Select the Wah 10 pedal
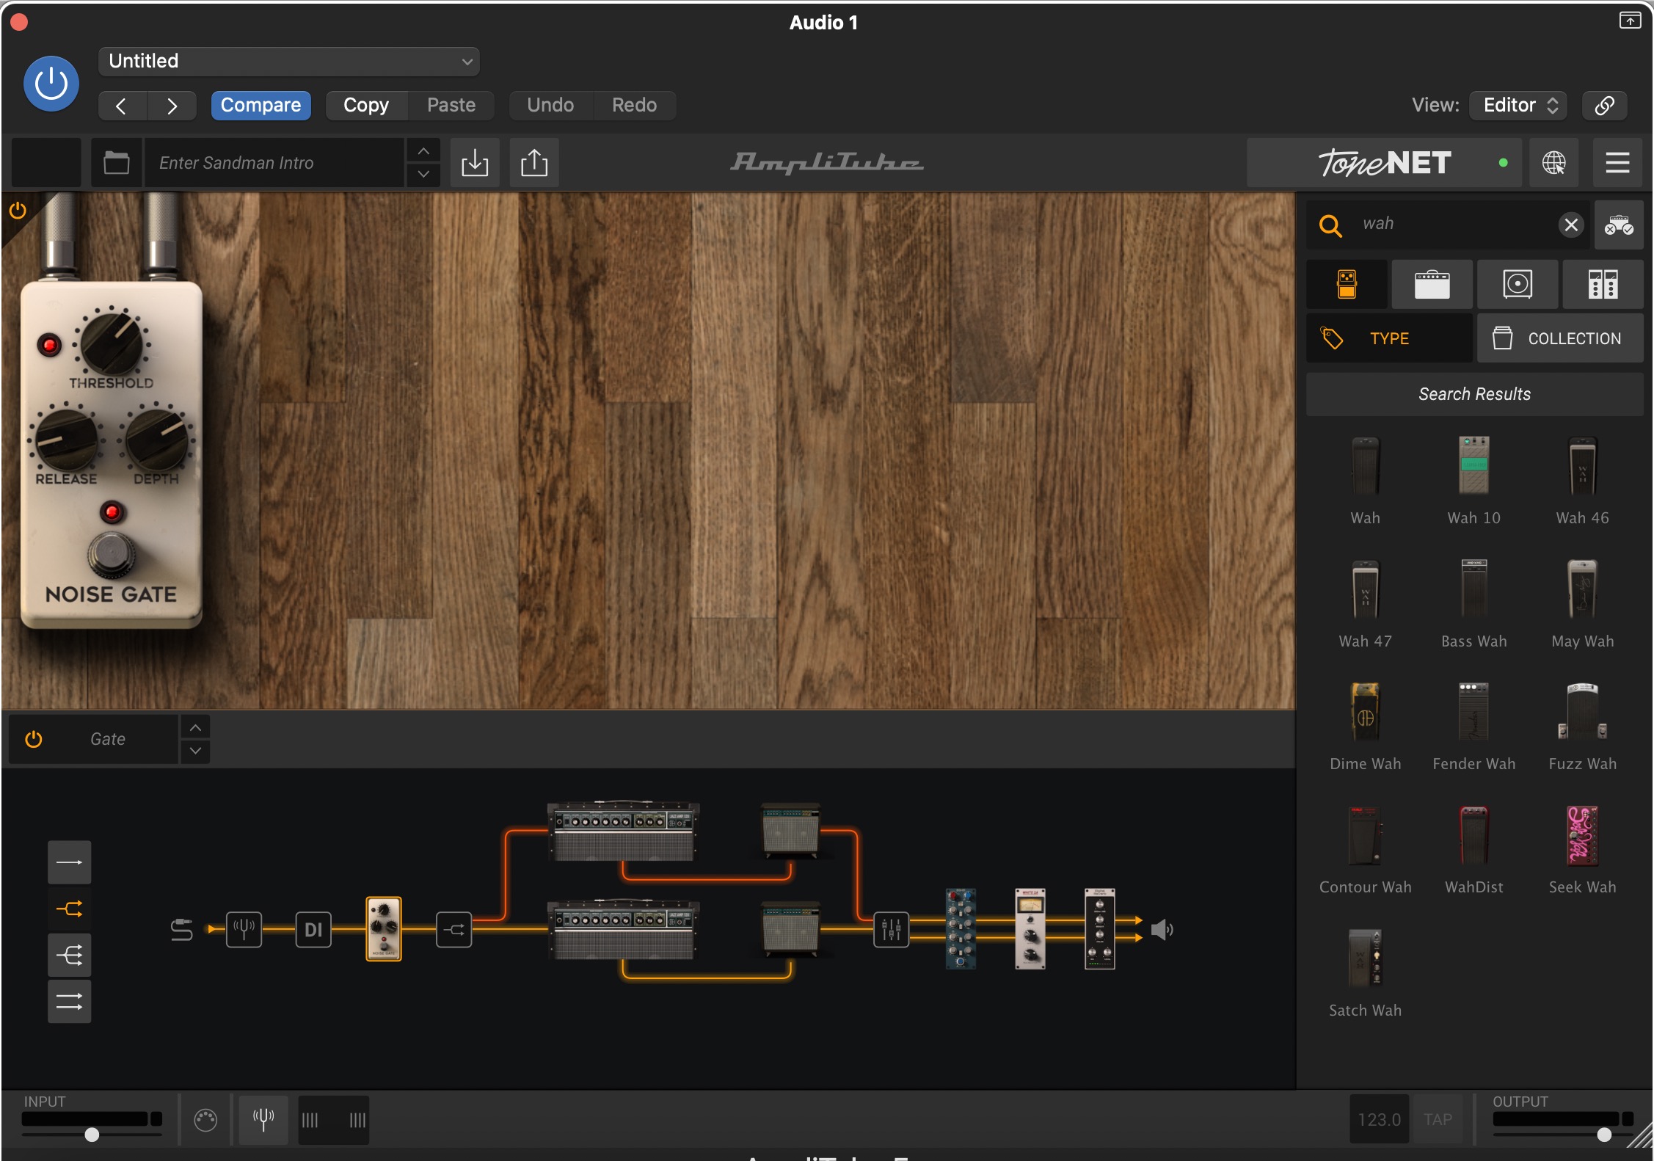1654x1161 pixels. 1473,466
